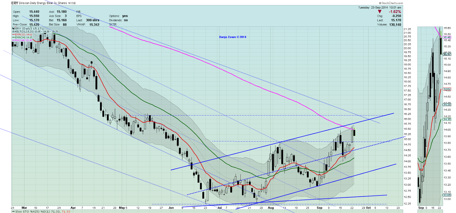Image resolution: width=456 pixels, height=213 pixels.
Task: Click the 21.25 label on main price axis
Action: pos(407,29)
